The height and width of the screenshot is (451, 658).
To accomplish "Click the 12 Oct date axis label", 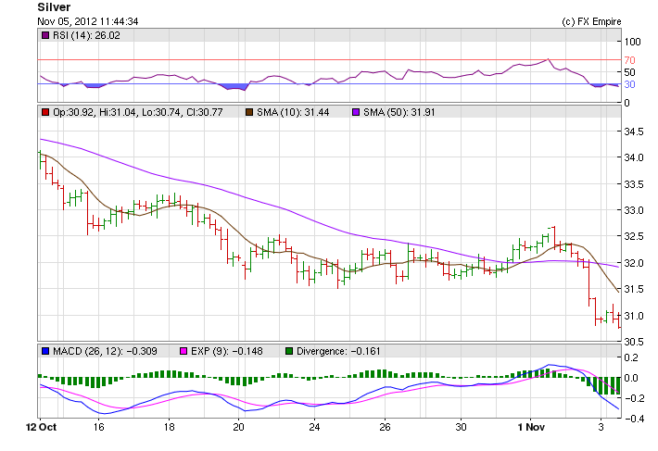I will tap(41, 427).
